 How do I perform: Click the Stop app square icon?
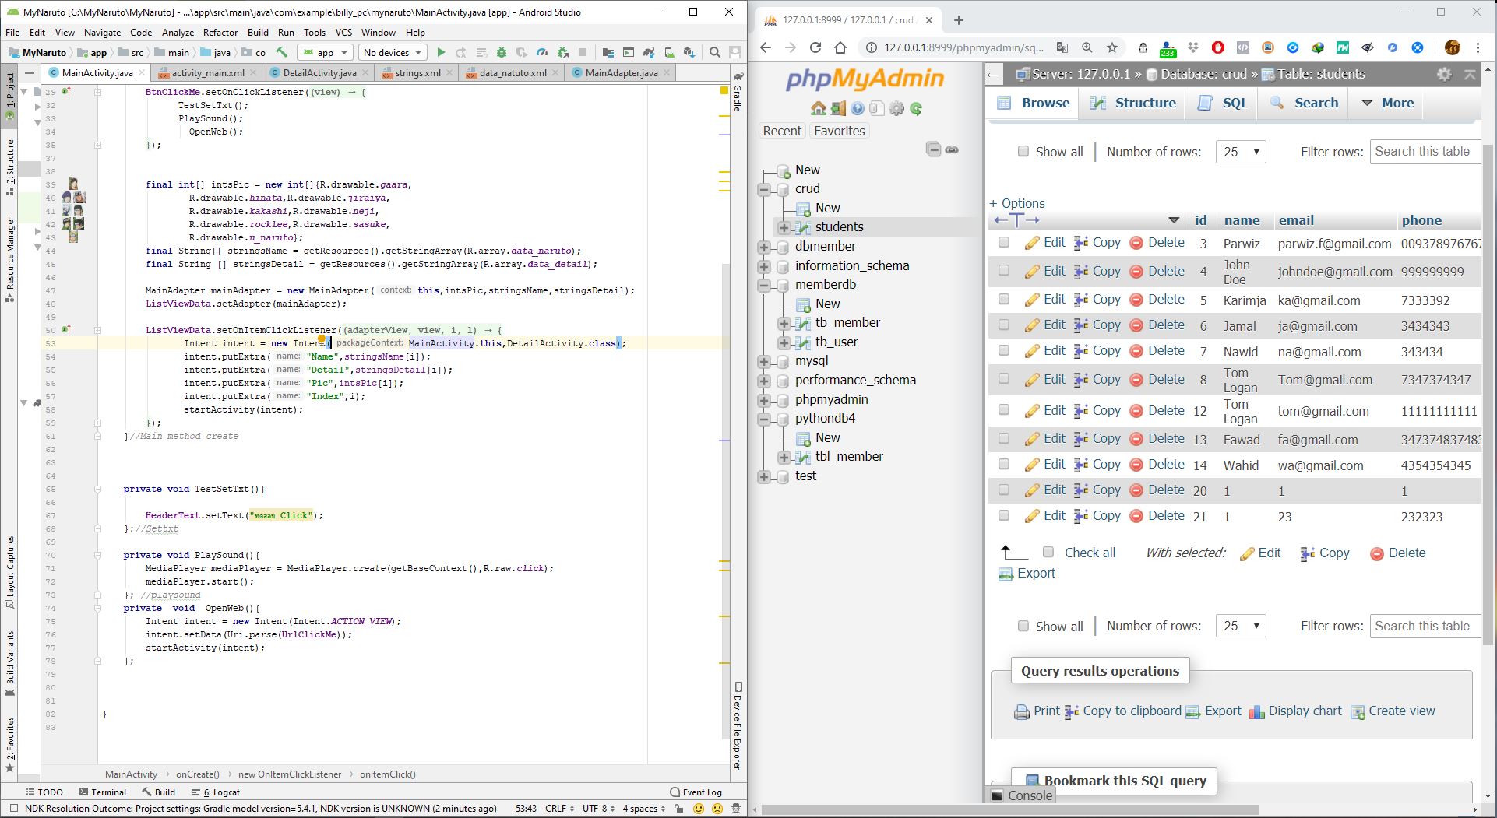pyautogui.click(x=583, y=53)
